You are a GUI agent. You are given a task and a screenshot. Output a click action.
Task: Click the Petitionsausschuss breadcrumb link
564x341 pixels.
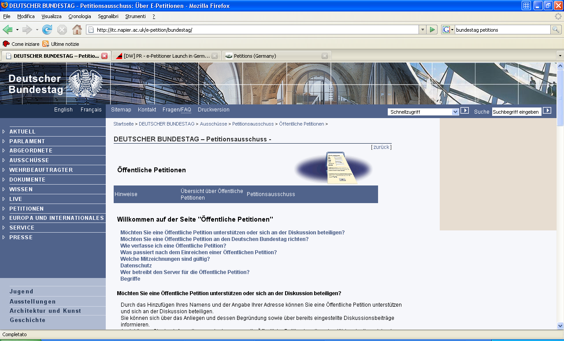253,124
